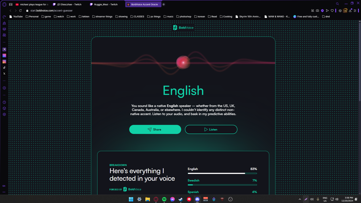Click the BoldVoice logo at page top

(183, 28)
